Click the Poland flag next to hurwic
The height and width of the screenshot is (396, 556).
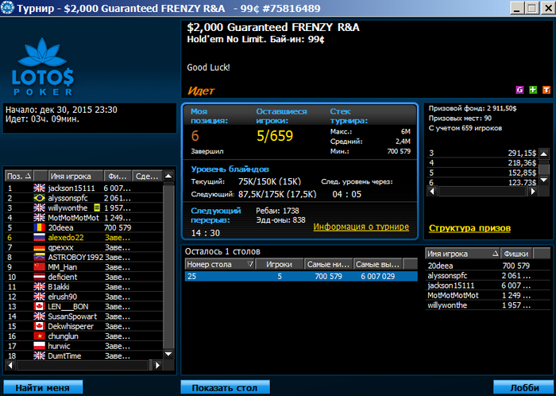click(40, 346)
